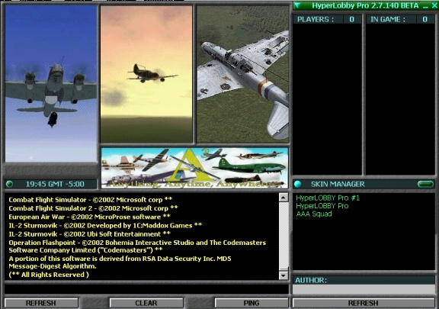Click the scroll down arrow in the message log
The image size is (439, 309).
(x=284, y=275)
